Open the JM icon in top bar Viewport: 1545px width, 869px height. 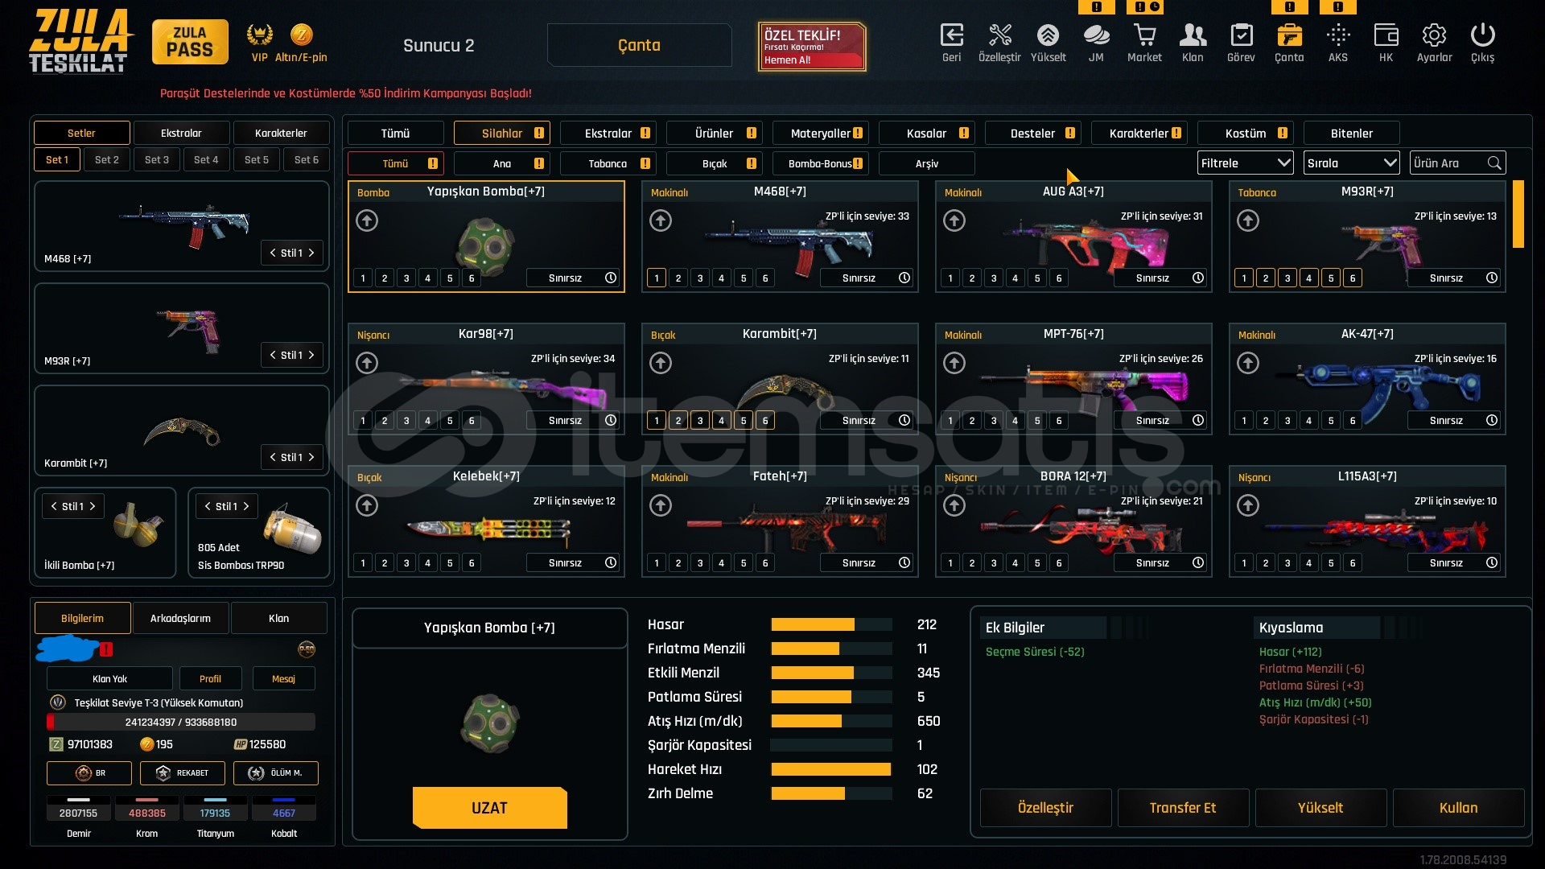(1096, 35)
